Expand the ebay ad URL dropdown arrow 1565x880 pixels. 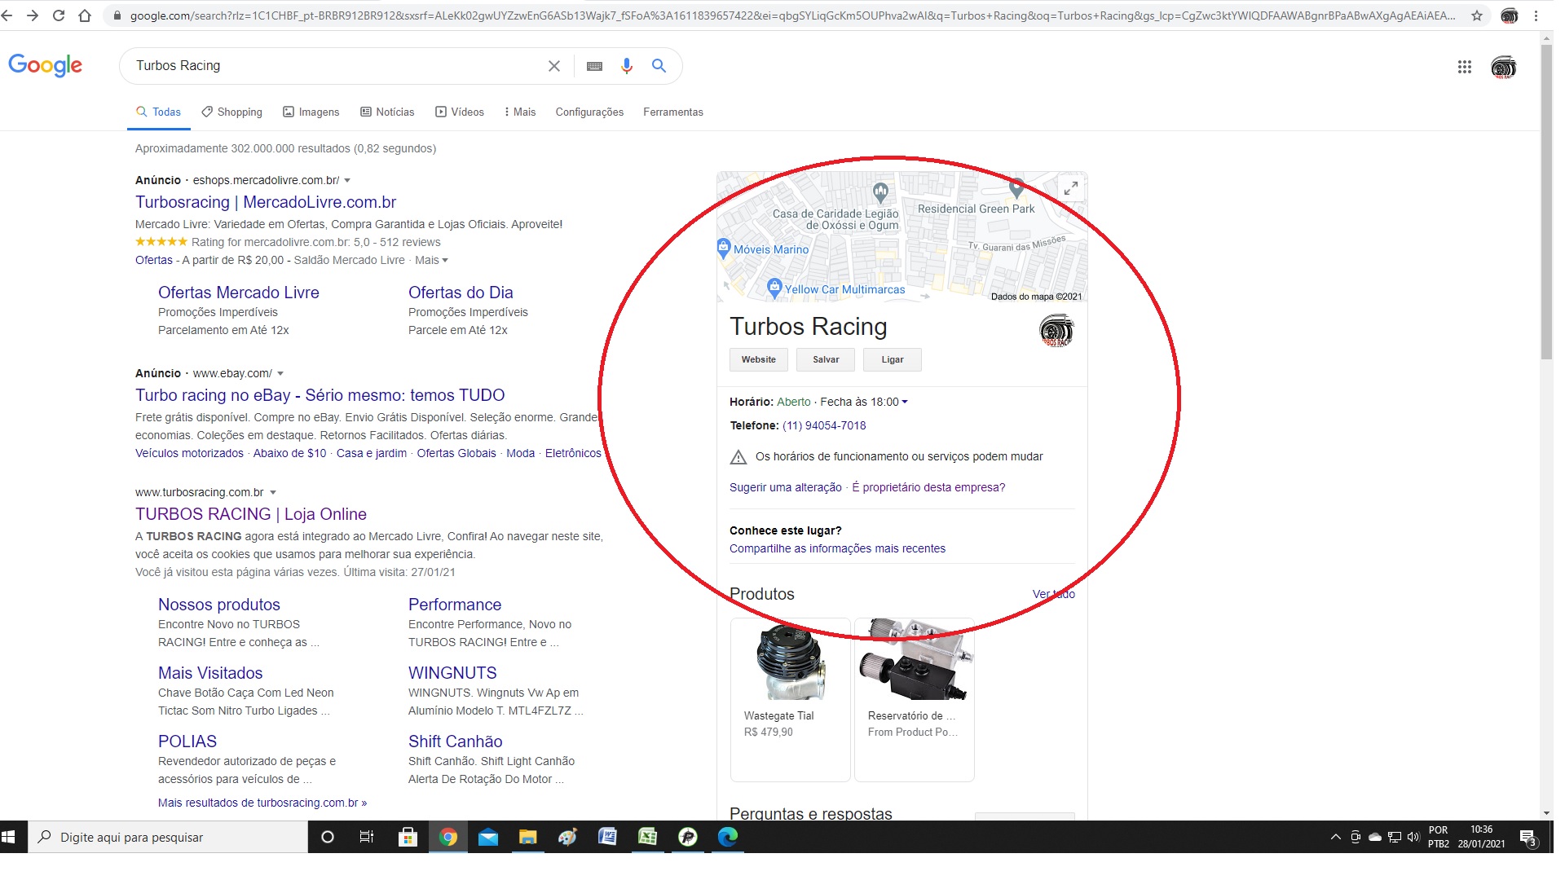(280, 373)
